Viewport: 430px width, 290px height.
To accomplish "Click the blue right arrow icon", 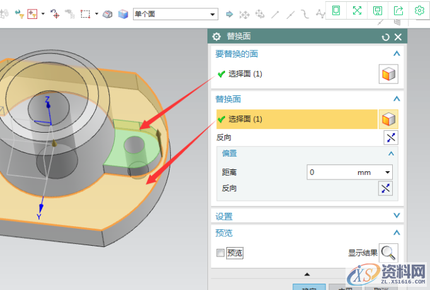I will pos(230,14).
